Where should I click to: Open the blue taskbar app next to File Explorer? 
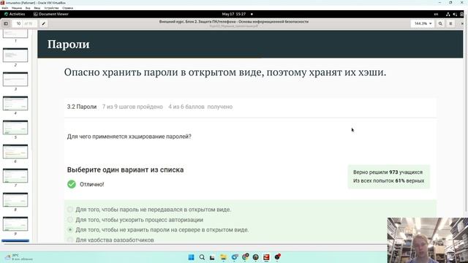point(235,257)
